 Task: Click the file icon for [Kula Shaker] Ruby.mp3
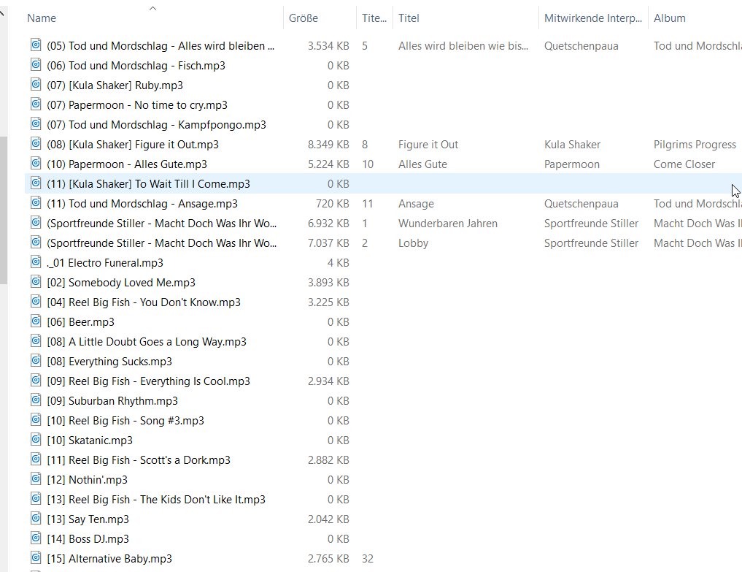pyautogui.click(x=36, y=84)
